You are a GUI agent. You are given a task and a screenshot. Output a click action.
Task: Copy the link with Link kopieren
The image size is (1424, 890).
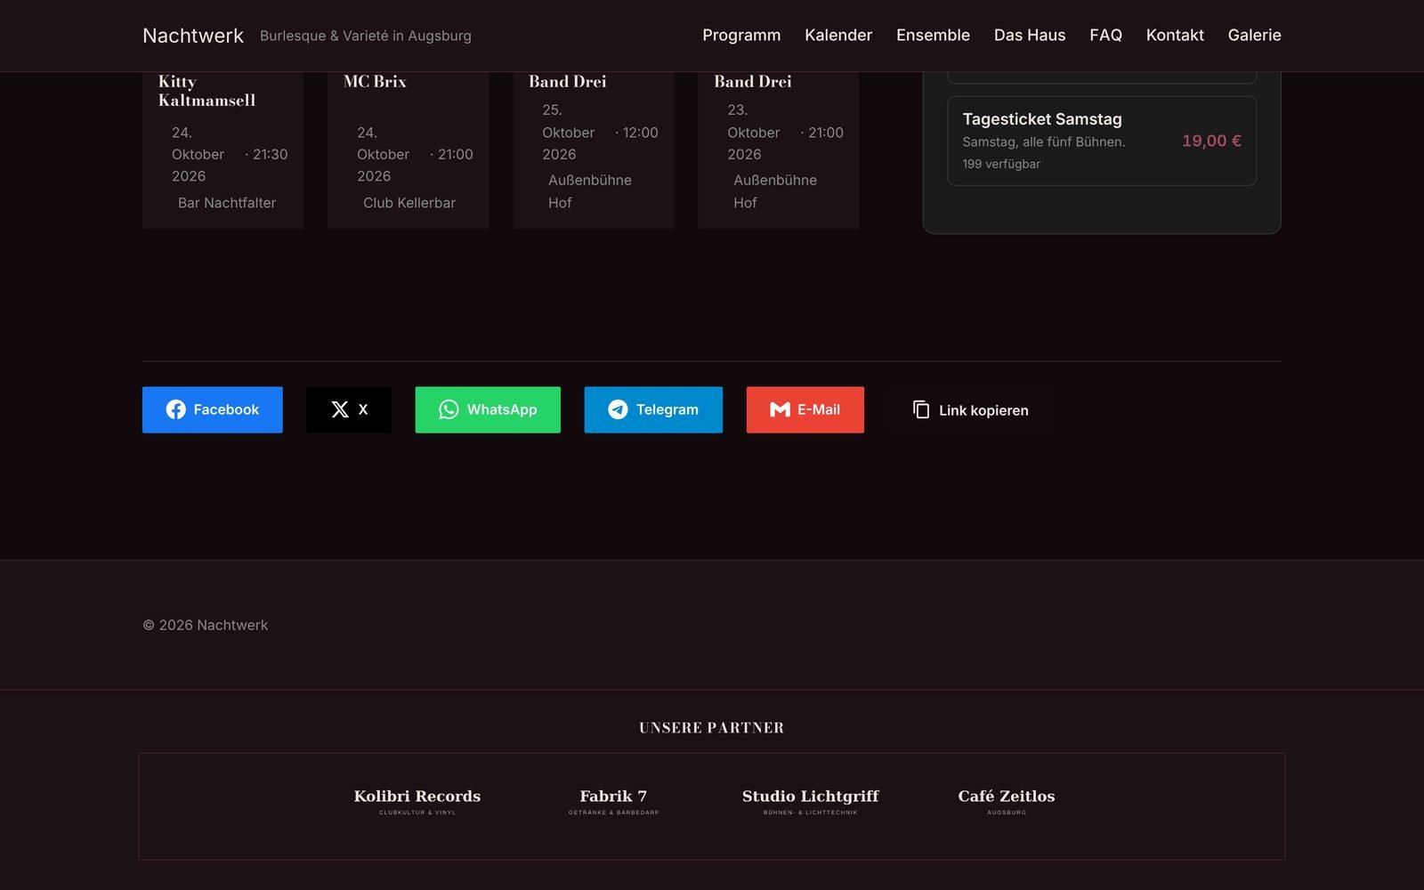[970, 409]
